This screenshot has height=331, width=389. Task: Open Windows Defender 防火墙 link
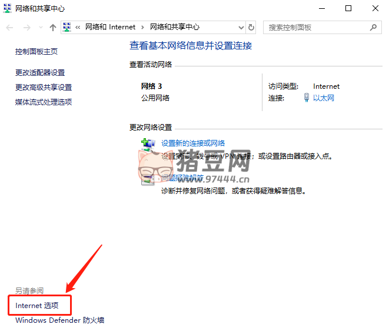(59, 320)
